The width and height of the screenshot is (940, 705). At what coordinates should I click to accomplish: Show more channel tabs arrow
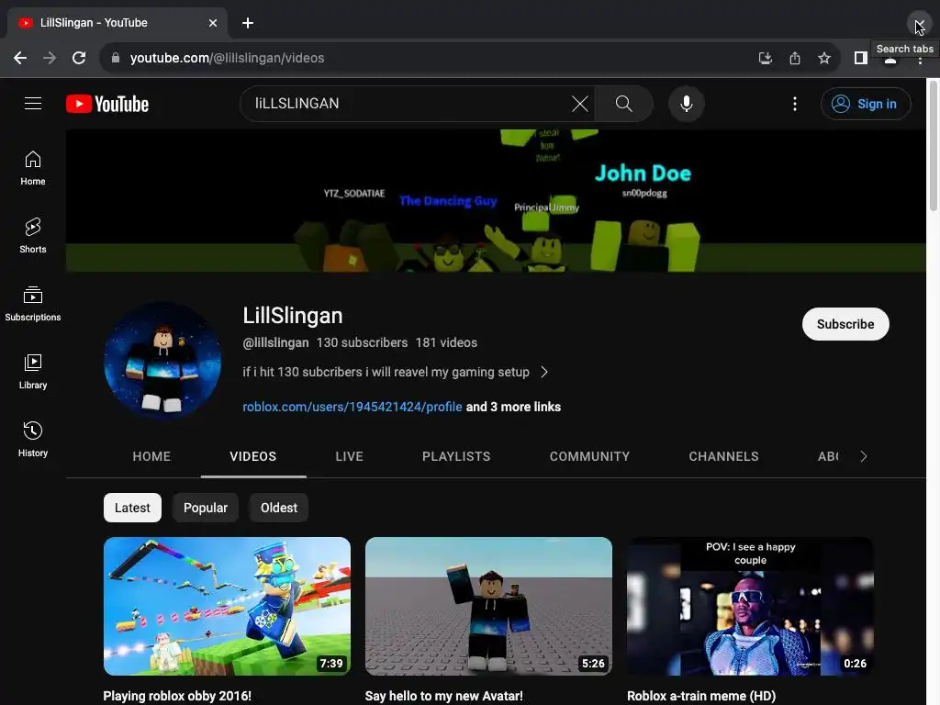pyautogui.click(x=863, y=456)
